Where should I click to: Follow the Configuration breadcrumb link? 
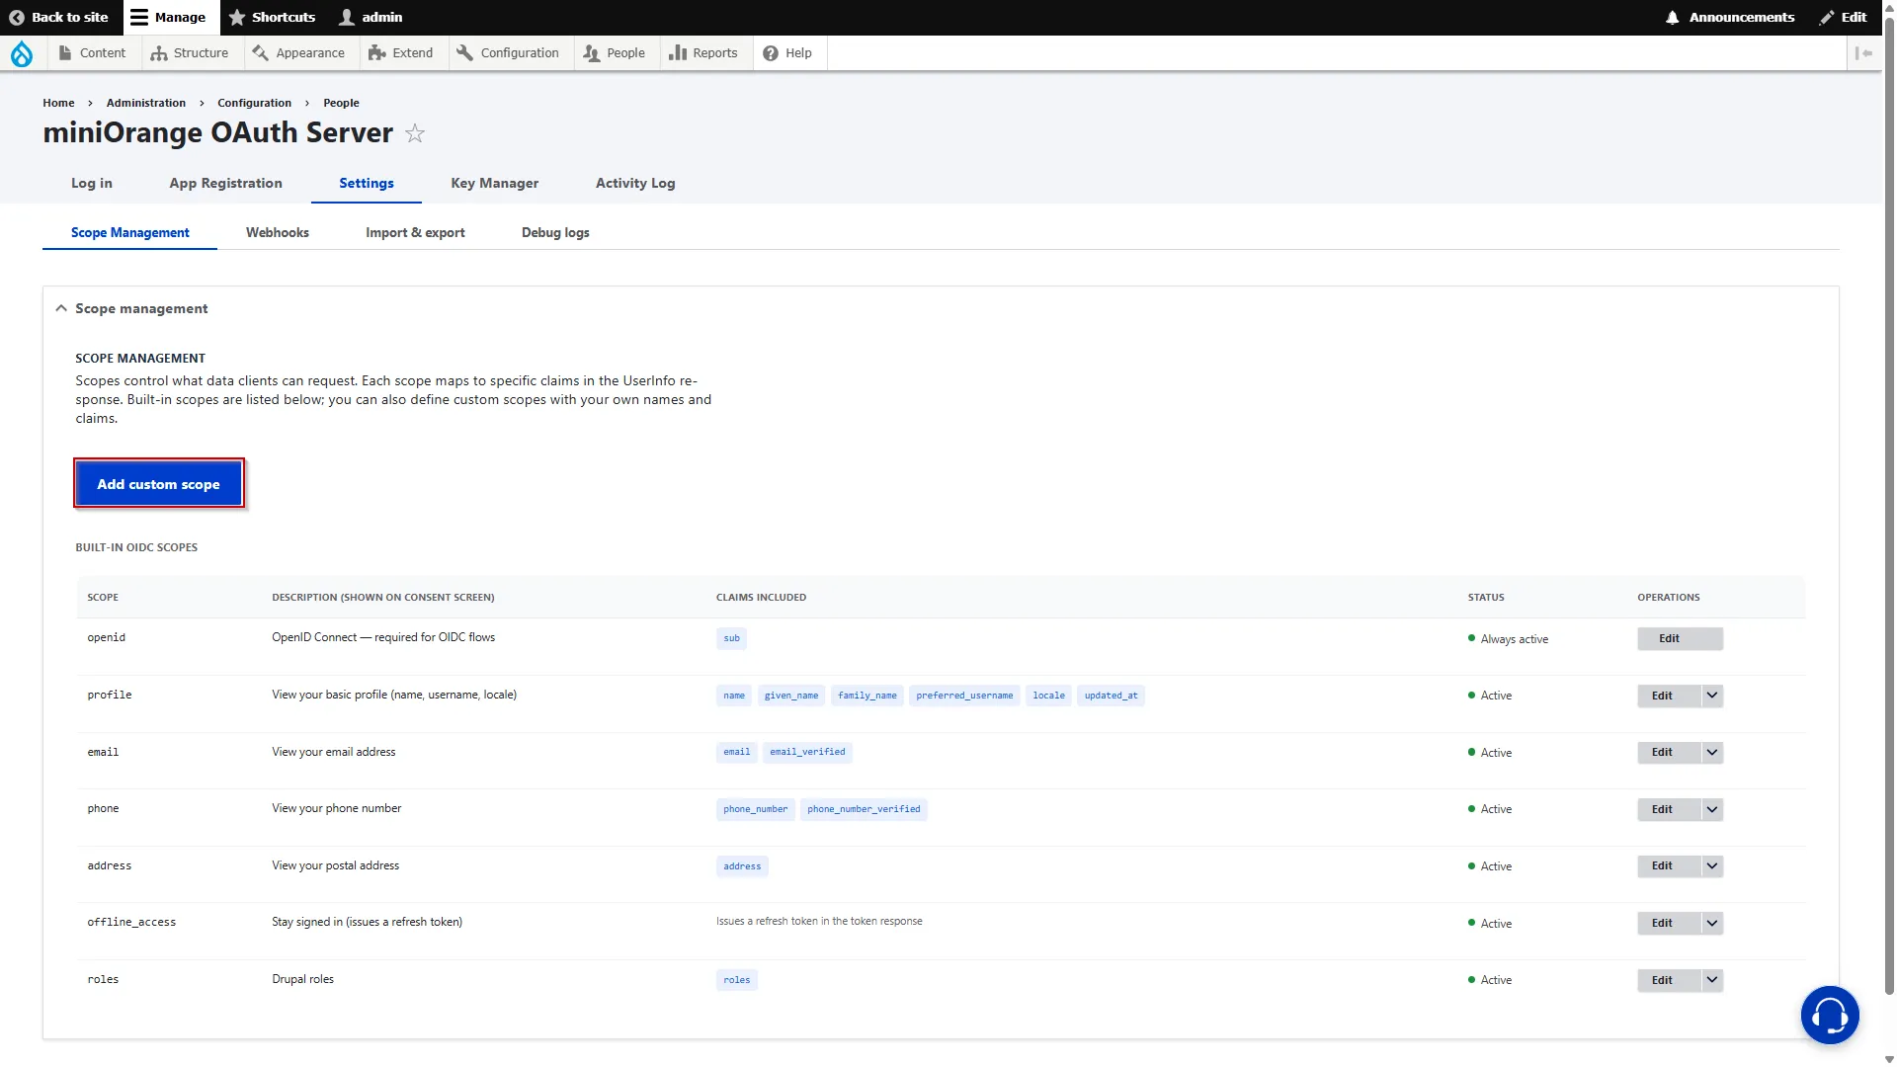255,103
